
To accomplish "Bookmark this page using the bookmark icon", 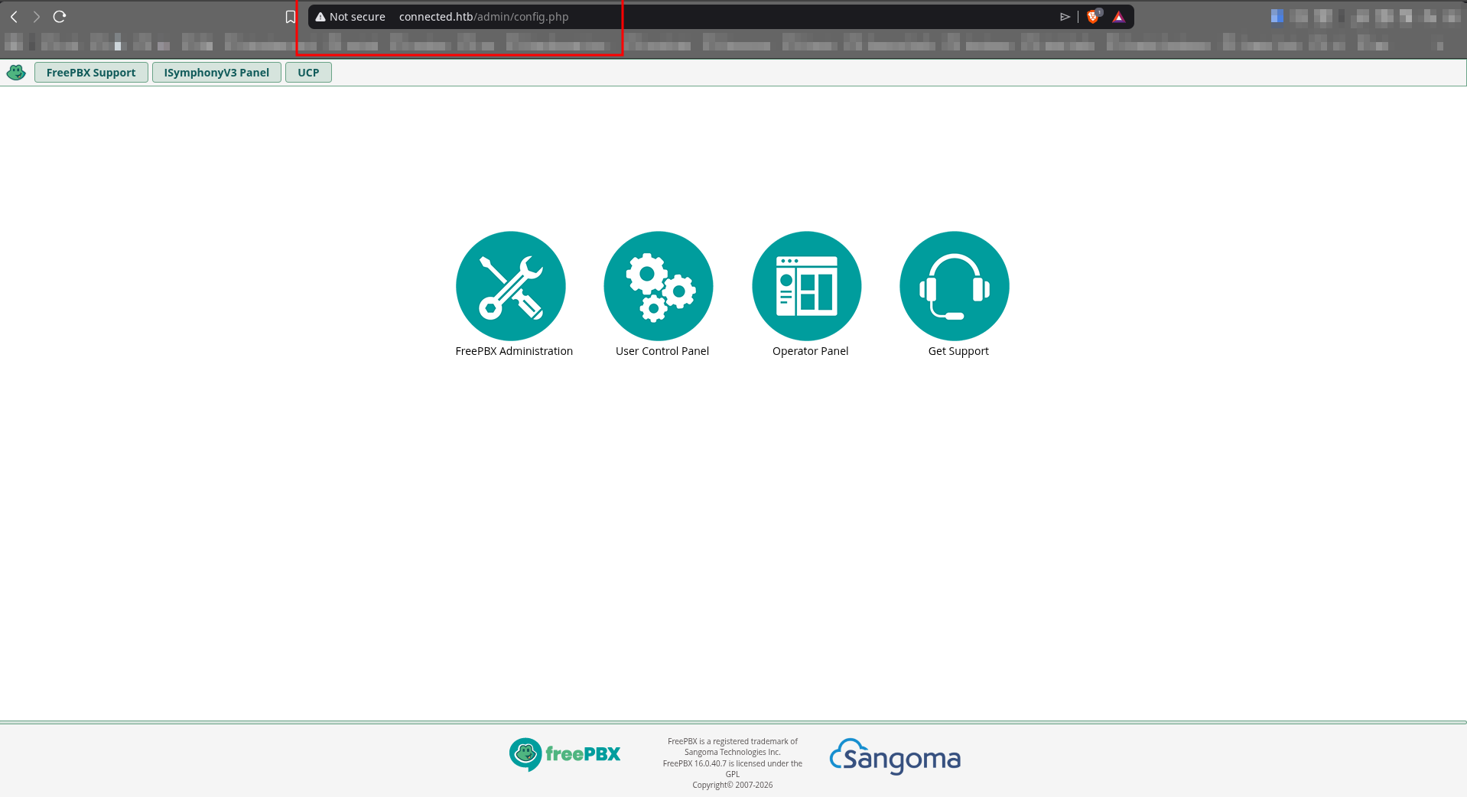I will (x=291, y=17).
